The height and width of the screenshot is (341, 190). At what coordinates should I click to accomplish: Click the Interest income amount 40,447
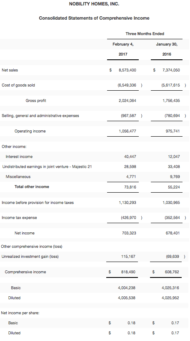tap(130, 157)
